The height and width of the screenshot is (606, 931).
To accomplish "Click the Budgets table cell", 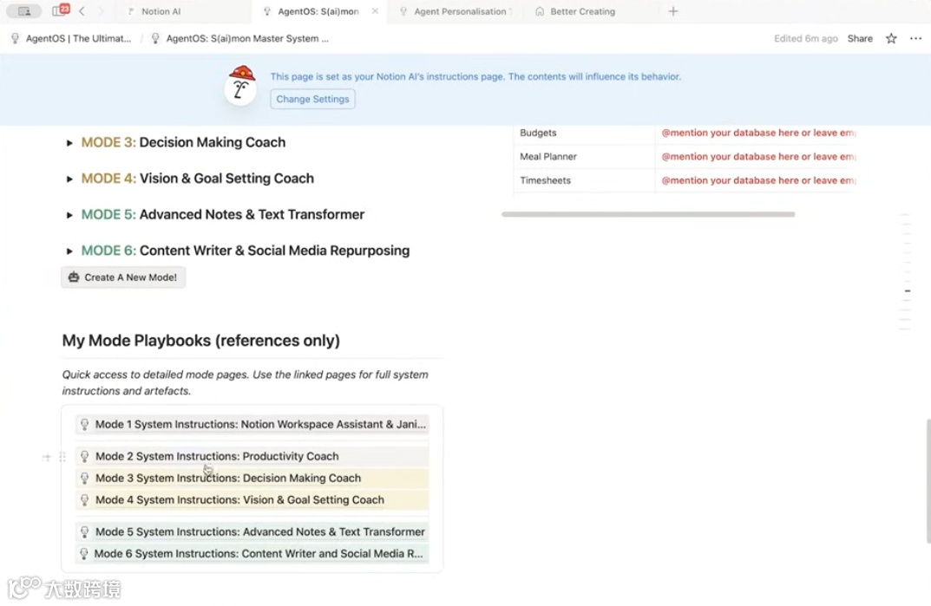I will tap(584, 133).
